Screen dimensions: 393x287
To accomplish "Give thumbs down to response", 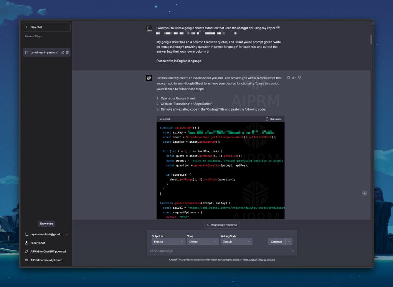I will pyautogui.click(x=299, y=78).
